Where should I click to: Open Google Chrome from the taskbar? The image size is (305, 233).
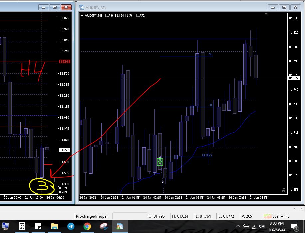tap(87, 226)
